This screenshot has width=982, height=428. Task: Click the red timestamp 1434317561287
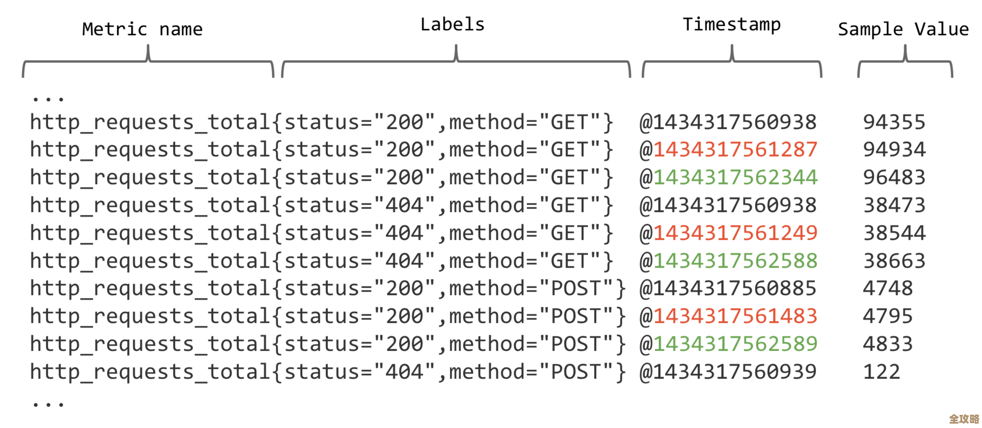(x=735, y=150)
